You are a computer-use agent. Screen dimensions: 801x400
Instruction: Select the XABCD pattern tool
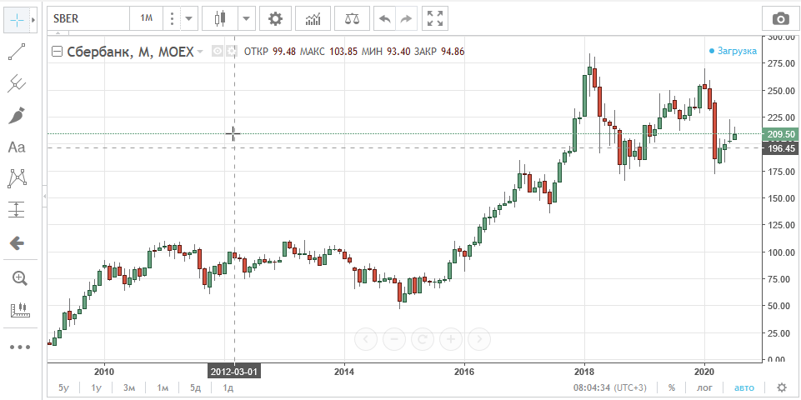point(17,177)
